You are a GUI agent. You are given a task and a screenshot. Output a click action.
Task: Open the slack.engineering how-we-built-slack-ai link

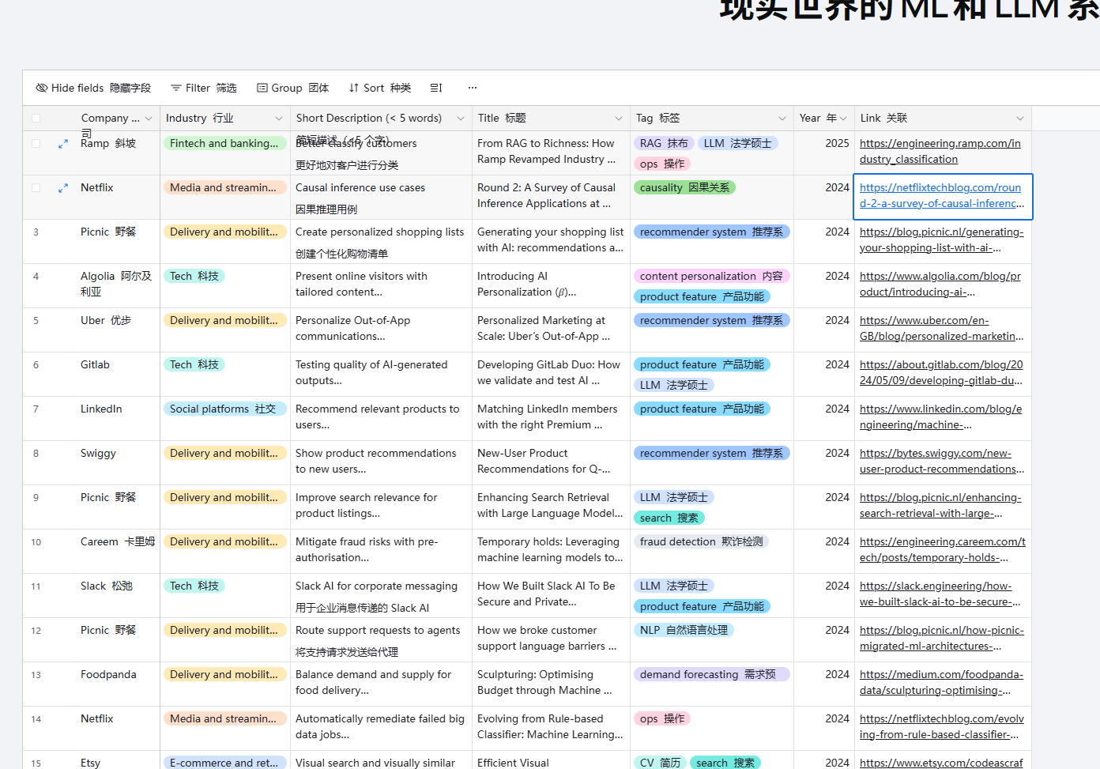coord(940,594)
